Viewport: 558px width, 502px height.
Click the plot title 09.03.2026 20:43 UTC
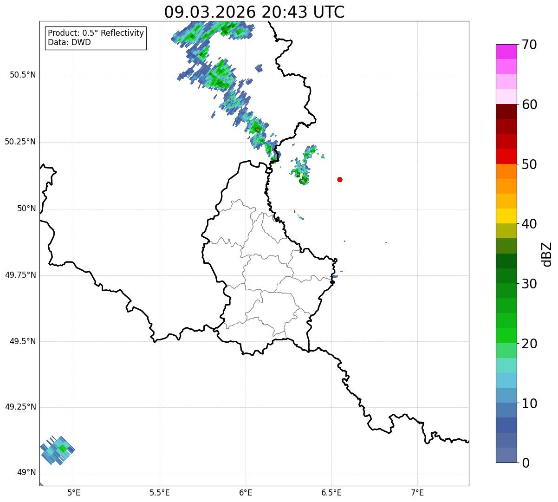[254, 12]
